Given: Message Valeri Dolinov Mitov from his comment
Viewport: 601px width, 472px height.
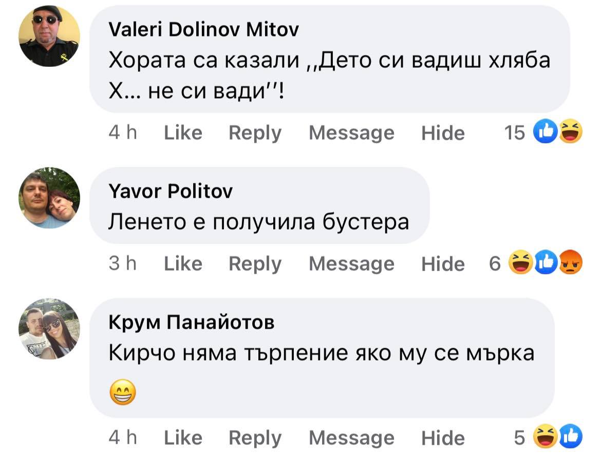Looking at the screenshot, I should pyautogui.click(x=351, y=133).
